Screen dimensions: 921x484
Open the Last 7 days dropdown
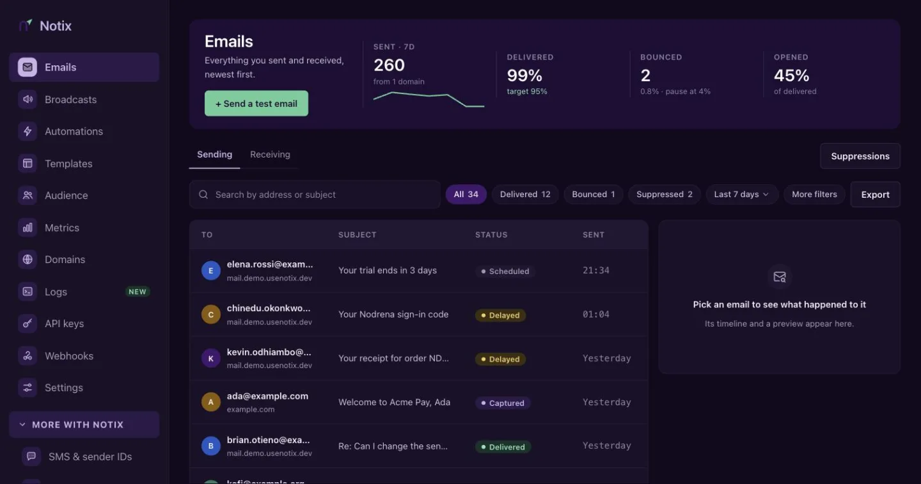click(742, 195)
